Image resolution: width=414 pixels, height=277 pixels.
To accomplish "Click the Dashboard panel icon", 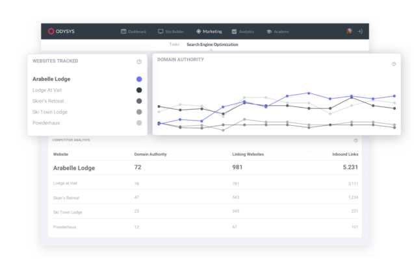I will pyautogui.click(x=123, y=32).
